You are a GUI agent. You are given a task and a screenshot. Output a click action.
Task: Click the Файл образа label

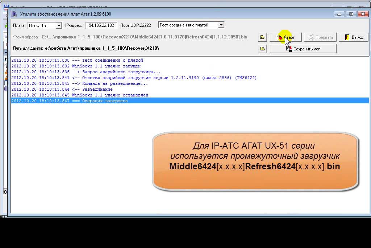[x=26, y=37]
